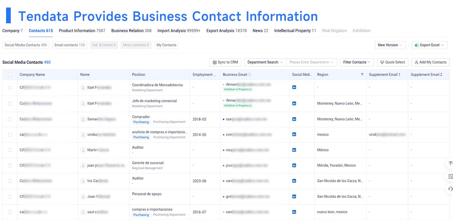Select the Social Media Contacts 490 filter

pos(26,45)
